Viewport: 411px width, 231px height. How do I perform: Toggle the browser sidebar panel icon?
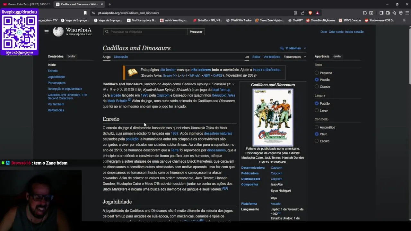[381, 13]
